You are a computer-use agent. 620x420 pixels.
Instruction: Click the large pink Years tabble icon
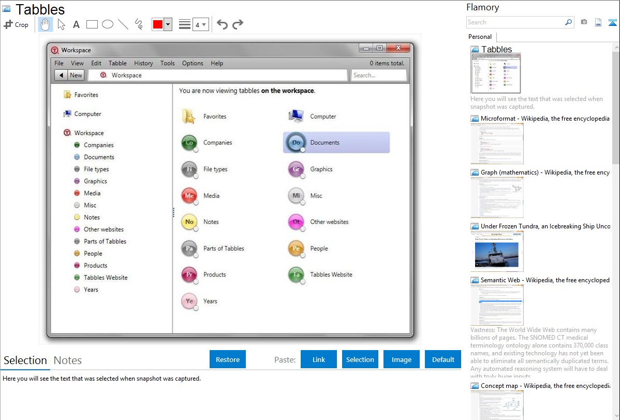tap(189, 301)
